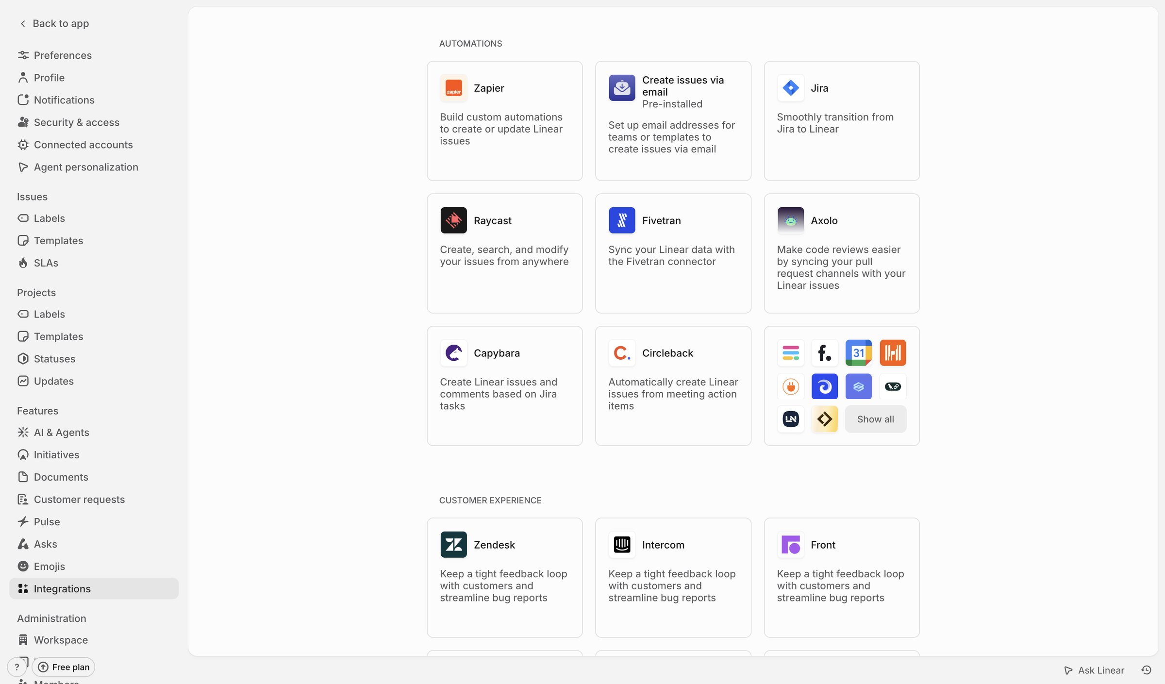The width and height of the screenshot is (1165, 684).
Task: Open Workspace administration settings
Action: pos(94,640)
